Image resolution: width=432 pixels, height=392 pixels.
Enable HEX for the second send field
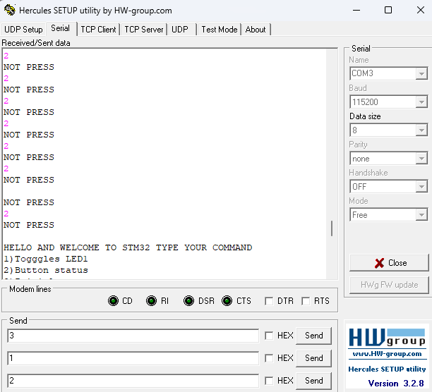click(269, 358)
